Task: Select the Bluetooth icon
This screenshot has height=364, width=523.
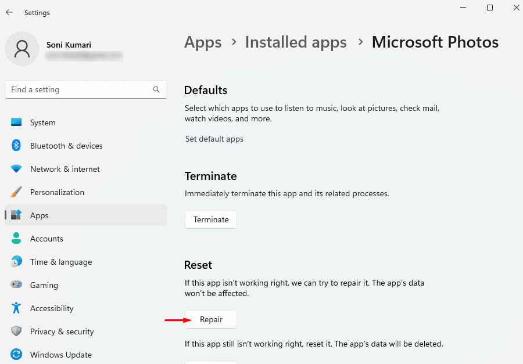Action: pos(16,145)
